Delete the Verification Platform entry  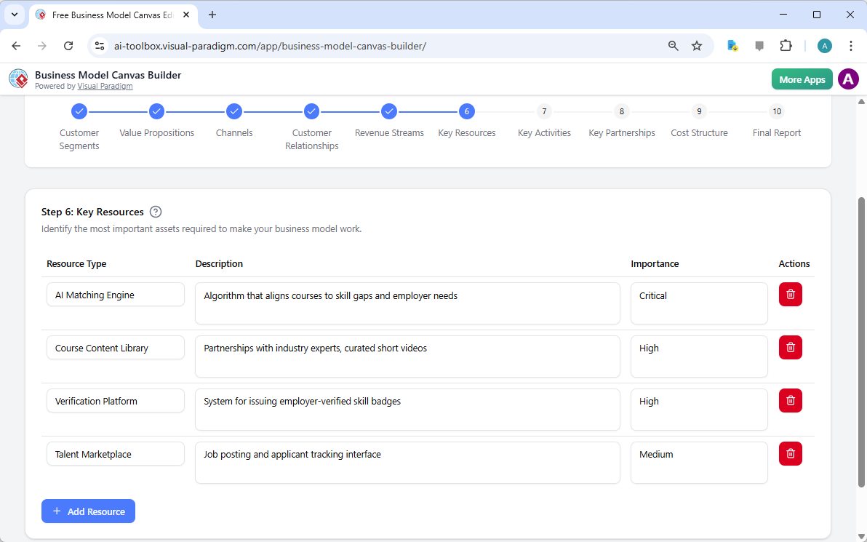tap(790, 400)
